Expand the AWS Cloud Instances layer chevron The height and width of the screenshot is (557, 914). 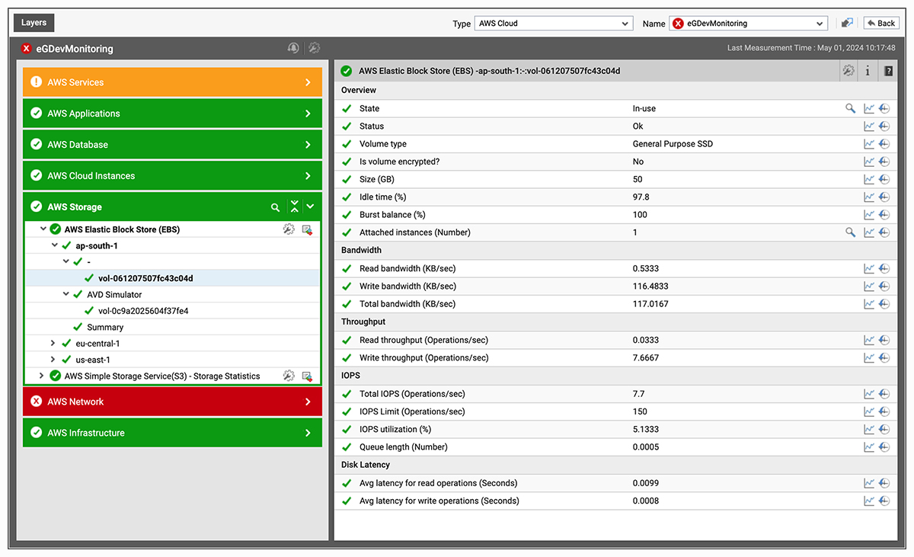coord(308,176)
